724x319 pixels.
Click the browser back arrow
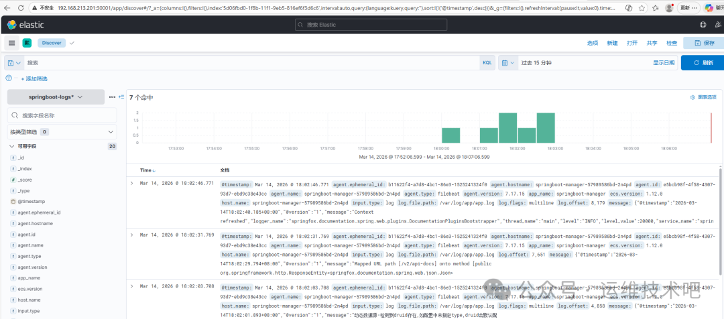point(8,8)
